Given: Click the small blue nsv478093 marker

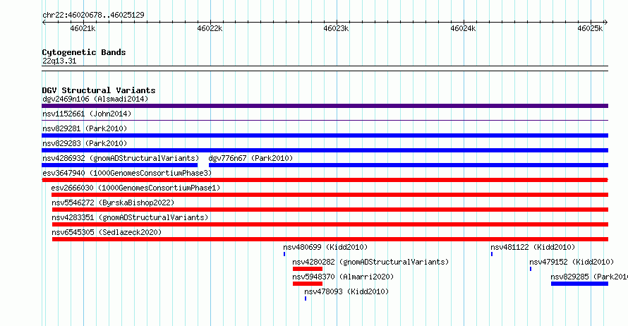Looking at the screenshot, I should point(306,298).
